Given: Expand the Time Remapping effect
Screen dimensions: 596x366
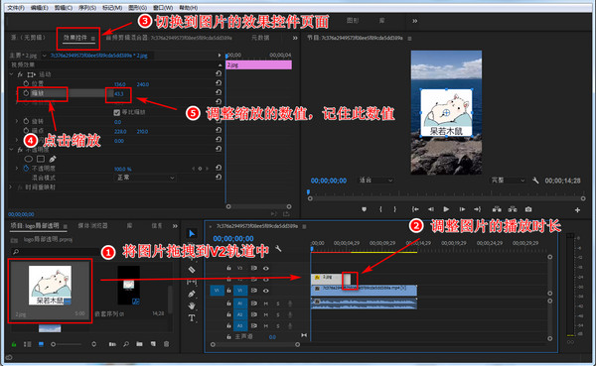Looking at the screenshot, I should 11,187.
